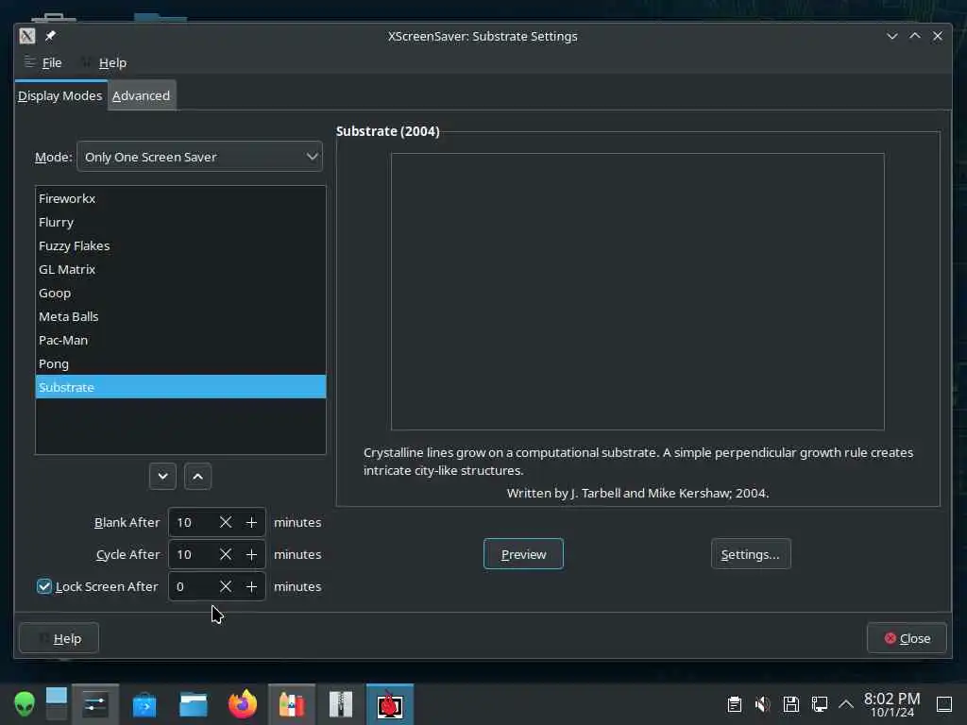
Task: Toggle the Lock Screen After checkbox
Action: click(x=43, y=586)
